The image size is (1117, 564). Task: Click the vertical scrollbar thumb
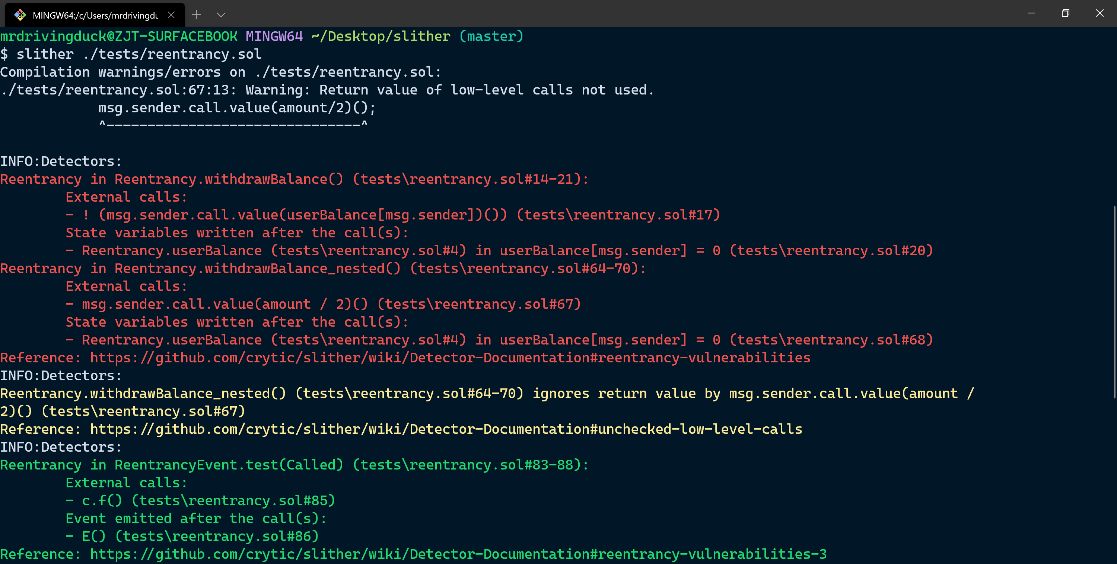1114,302
